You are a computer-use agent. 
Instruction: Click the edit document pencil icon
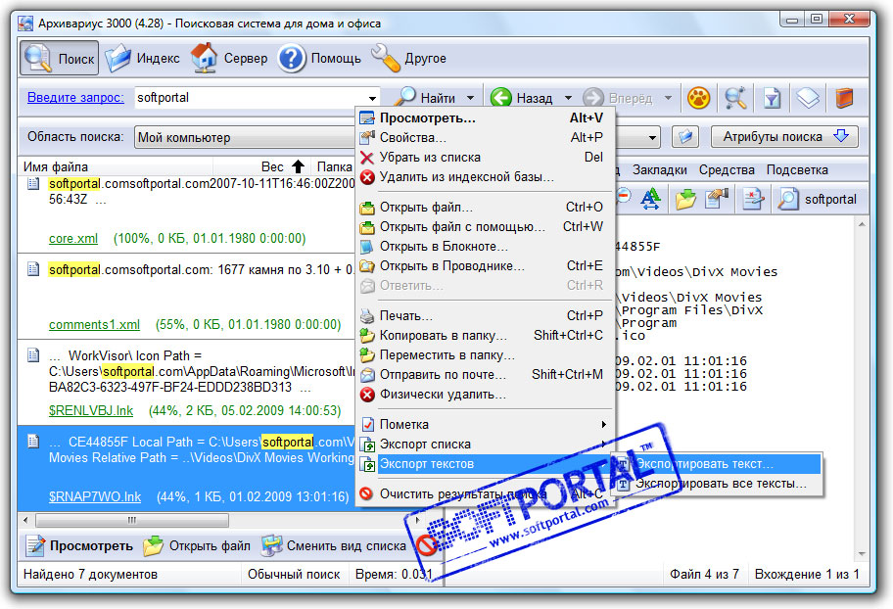[x=753, y=199]
